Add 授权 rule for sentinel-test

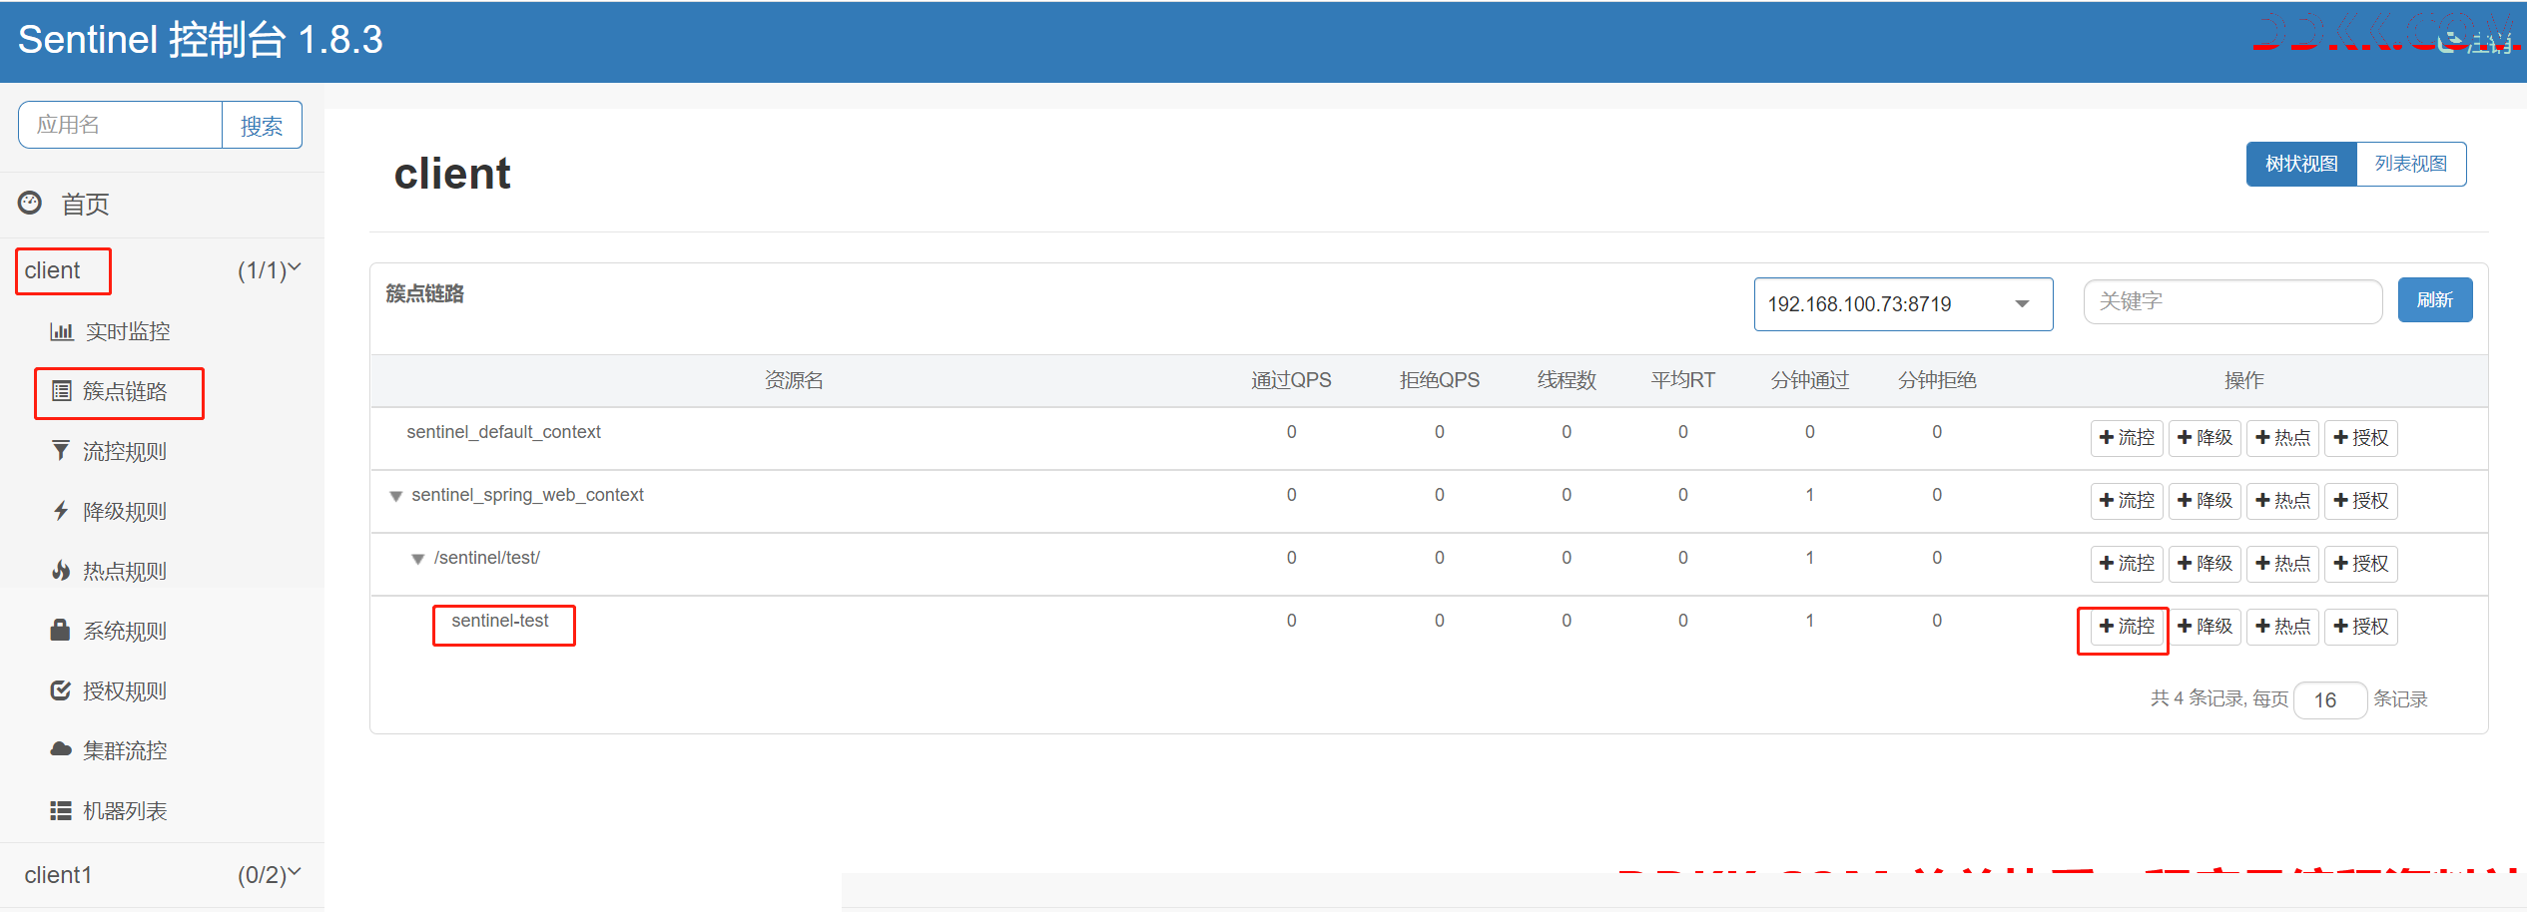coord(2360,627)
